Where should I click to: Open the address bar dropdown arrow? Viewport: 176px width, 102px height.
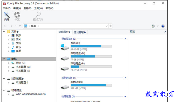106,26
